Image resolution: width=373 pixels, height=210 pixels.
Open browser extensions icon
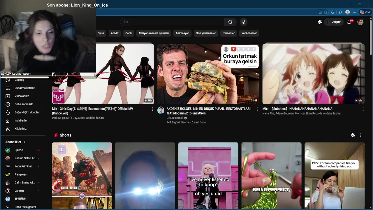(332, 12)
